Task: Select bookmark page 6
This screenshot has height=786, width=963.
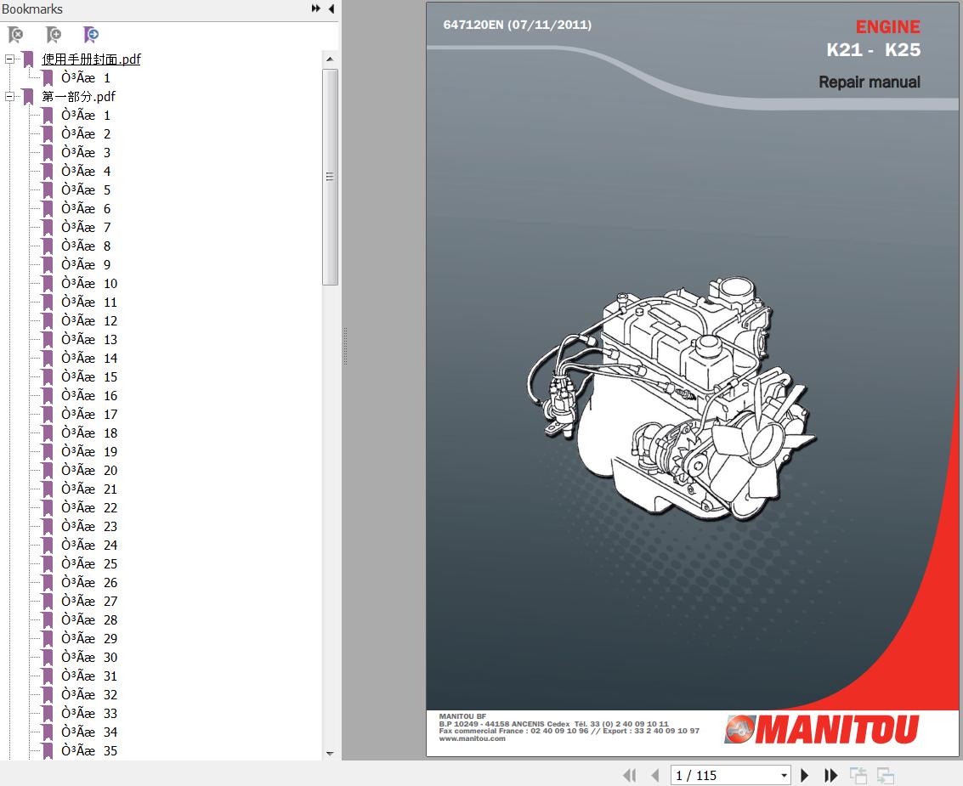Action: pos(86,209)
